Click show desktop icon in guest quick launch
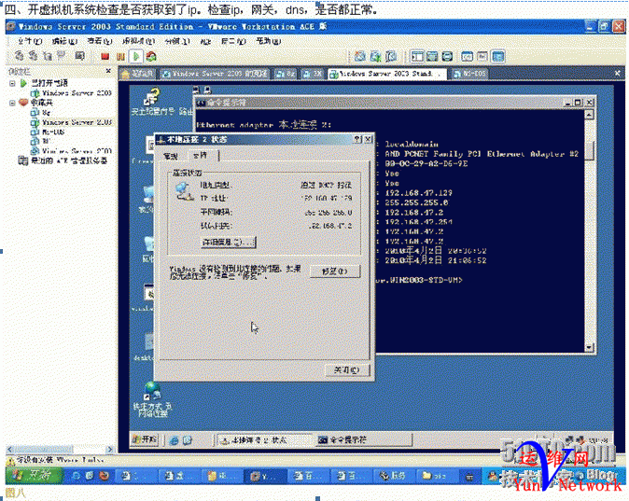The width and height of the screenshot is (629, 501). [188, 440]
